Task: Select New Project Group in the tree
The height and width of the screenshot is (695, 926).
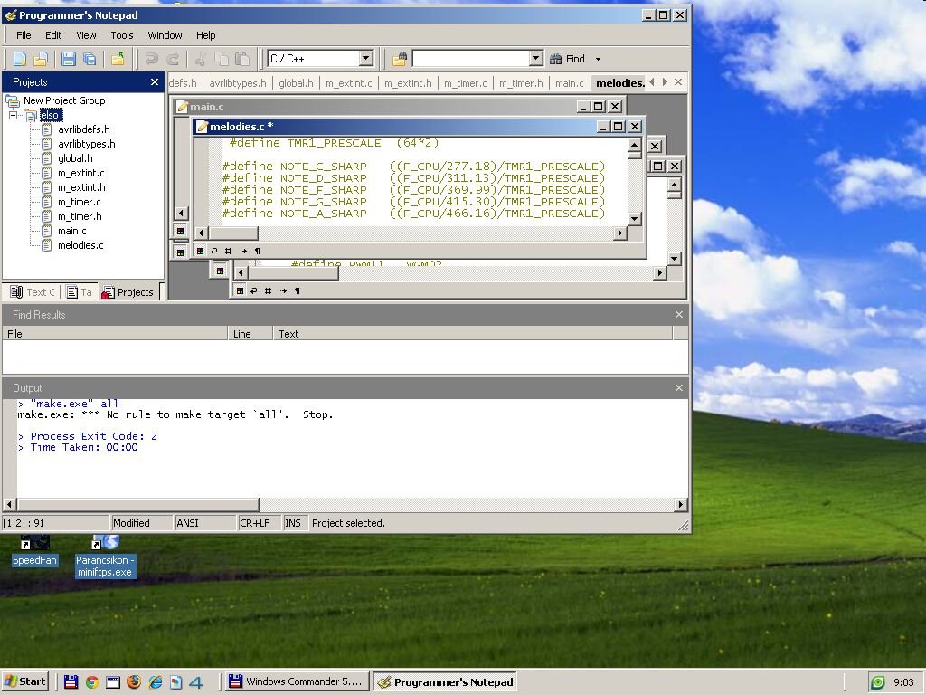Action: pos(64,100)
